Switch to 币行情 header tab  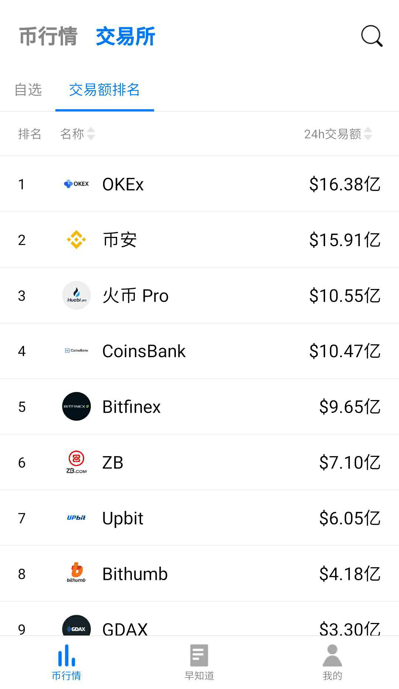pyautogui.click(x=48, y=36)
